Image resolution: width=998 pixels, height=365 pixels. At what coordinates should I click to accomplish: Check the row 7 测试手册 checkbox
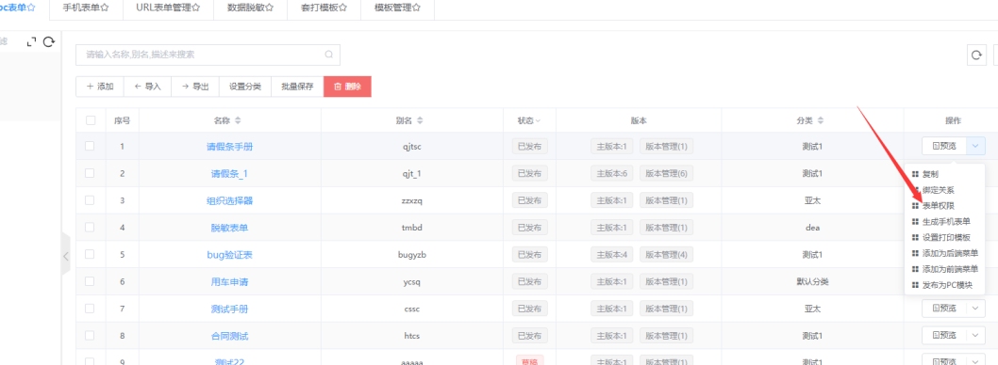click(90, 309)
